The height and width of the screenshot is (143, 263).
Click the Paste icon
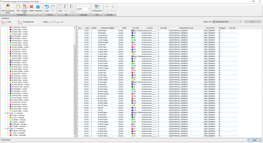(66, 7)
